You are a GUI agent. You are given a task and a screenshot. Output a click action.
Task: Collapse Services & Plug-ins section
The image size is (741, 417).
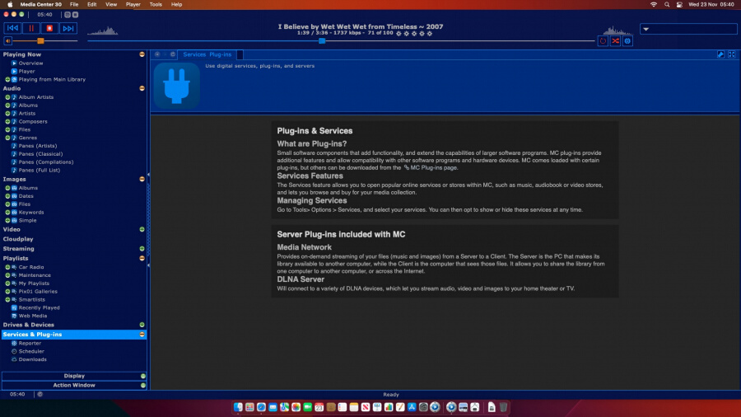[142, 335]
